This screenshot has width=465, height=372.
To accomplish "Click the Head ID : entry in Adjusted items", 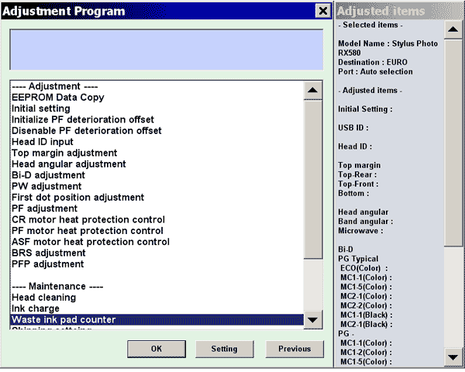I will (x=355, y=146).
